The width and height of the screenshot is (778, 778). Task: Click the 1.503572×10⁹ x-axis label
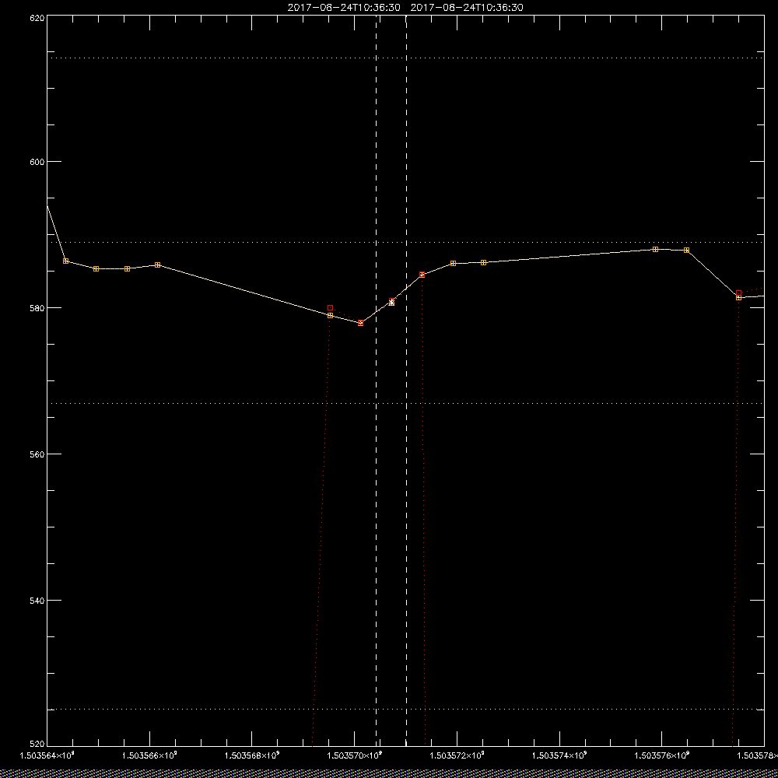[x=457, y=755]
